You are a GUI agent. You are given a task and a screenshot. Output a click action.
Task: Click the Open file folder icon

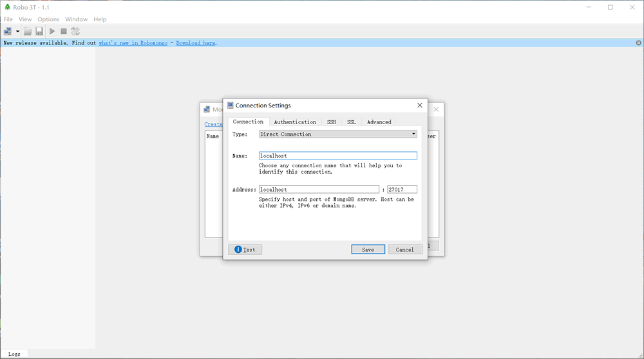coord(28,31)
